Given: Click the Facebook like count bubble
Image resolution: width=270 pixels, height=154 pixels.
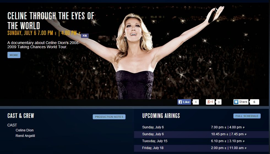Looking at the screenshot, I should pos(196,102).
